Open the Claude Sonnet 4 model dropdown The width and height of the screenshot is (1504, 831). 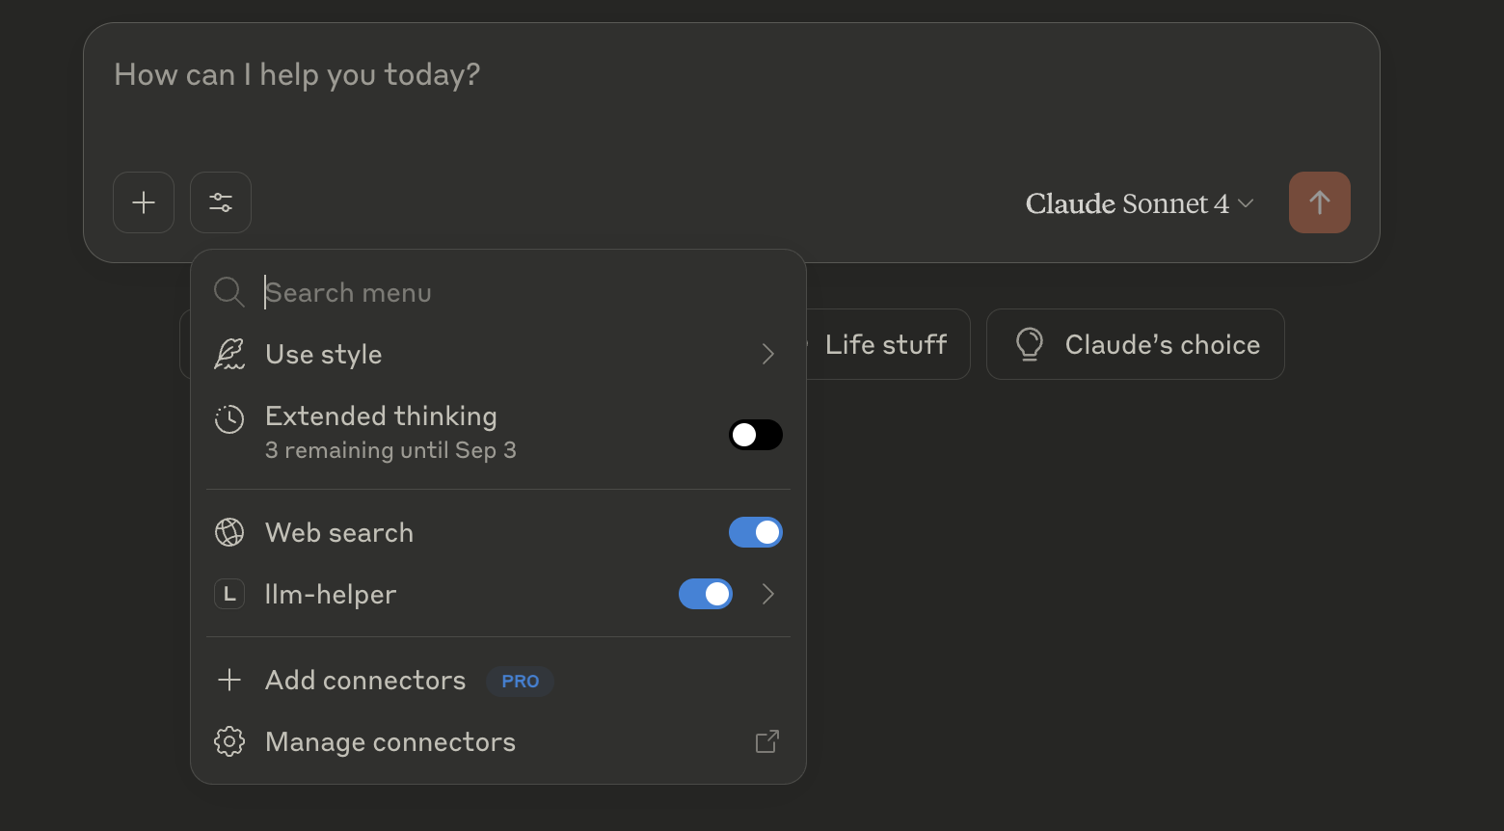tap(1139, 203)
